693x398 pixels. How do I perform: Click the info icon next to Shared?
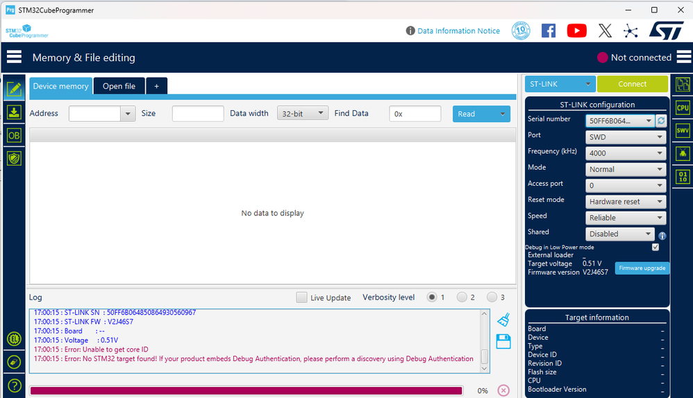pos(662,236)
